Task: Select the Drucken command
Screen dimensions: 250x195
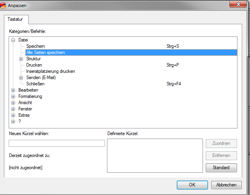Action: pos(34,65)
